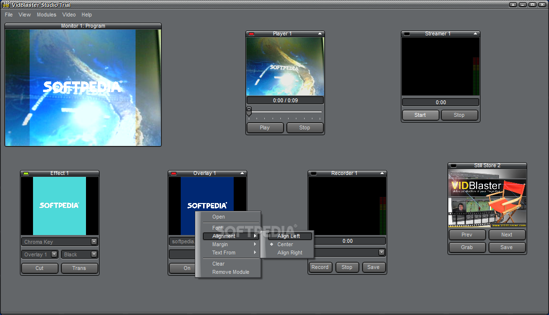Expand the Margin submenu entry

pyautogui.click(x=231, y=244)
